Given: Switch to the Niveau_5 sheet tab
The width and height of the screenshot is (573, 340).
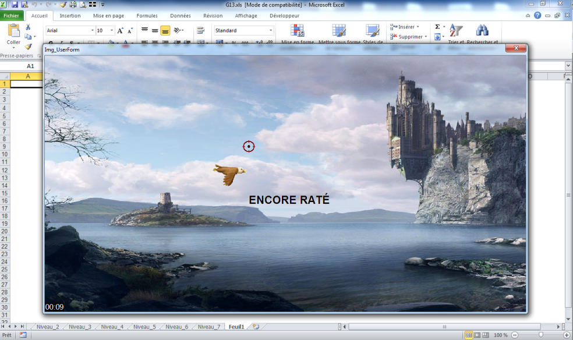Looking at the screenshot, I should pos(145,327).
